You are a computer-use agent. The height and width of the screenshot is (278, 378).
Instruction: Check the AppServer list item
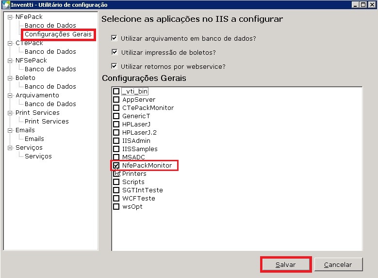click(x=116, y=100)
